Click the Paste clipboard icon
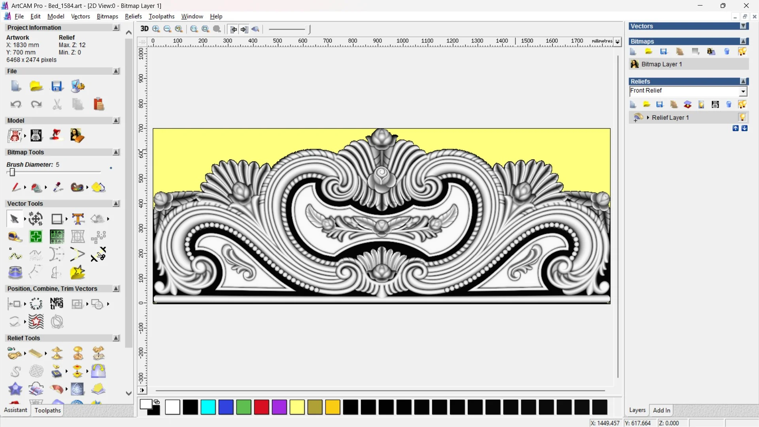 [98, 104]
